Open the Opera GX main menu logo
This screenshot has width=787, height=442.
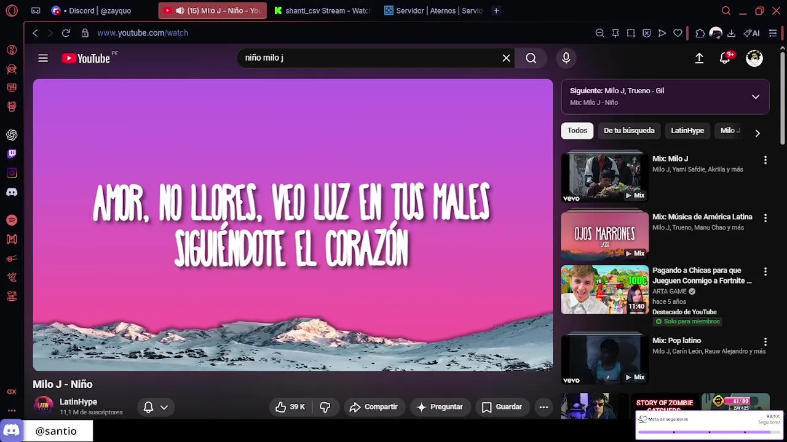coord(12,10)
